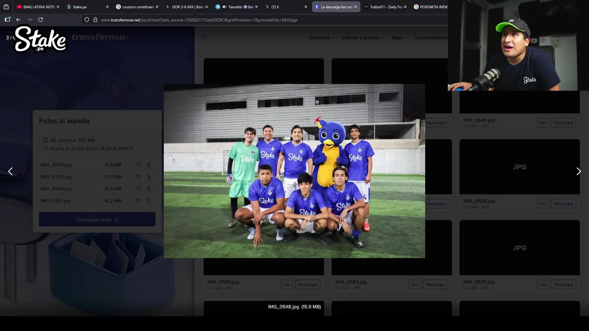
Task: Click the enlarged team photo preview
Action: 294,171
